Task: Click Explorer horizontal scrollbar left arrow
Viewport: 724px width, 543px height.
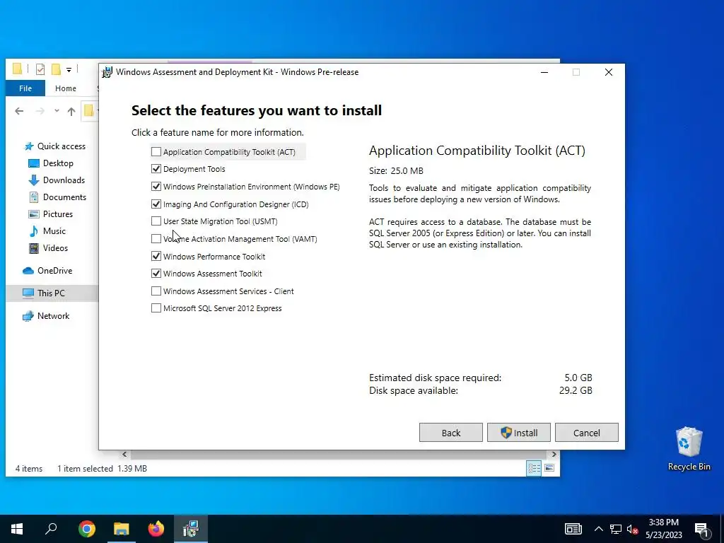Action: pos(124,455)
